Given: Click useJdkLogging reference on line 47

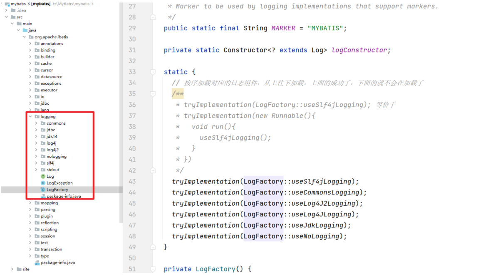Looking at the screenshot, I should coord(317,226).
